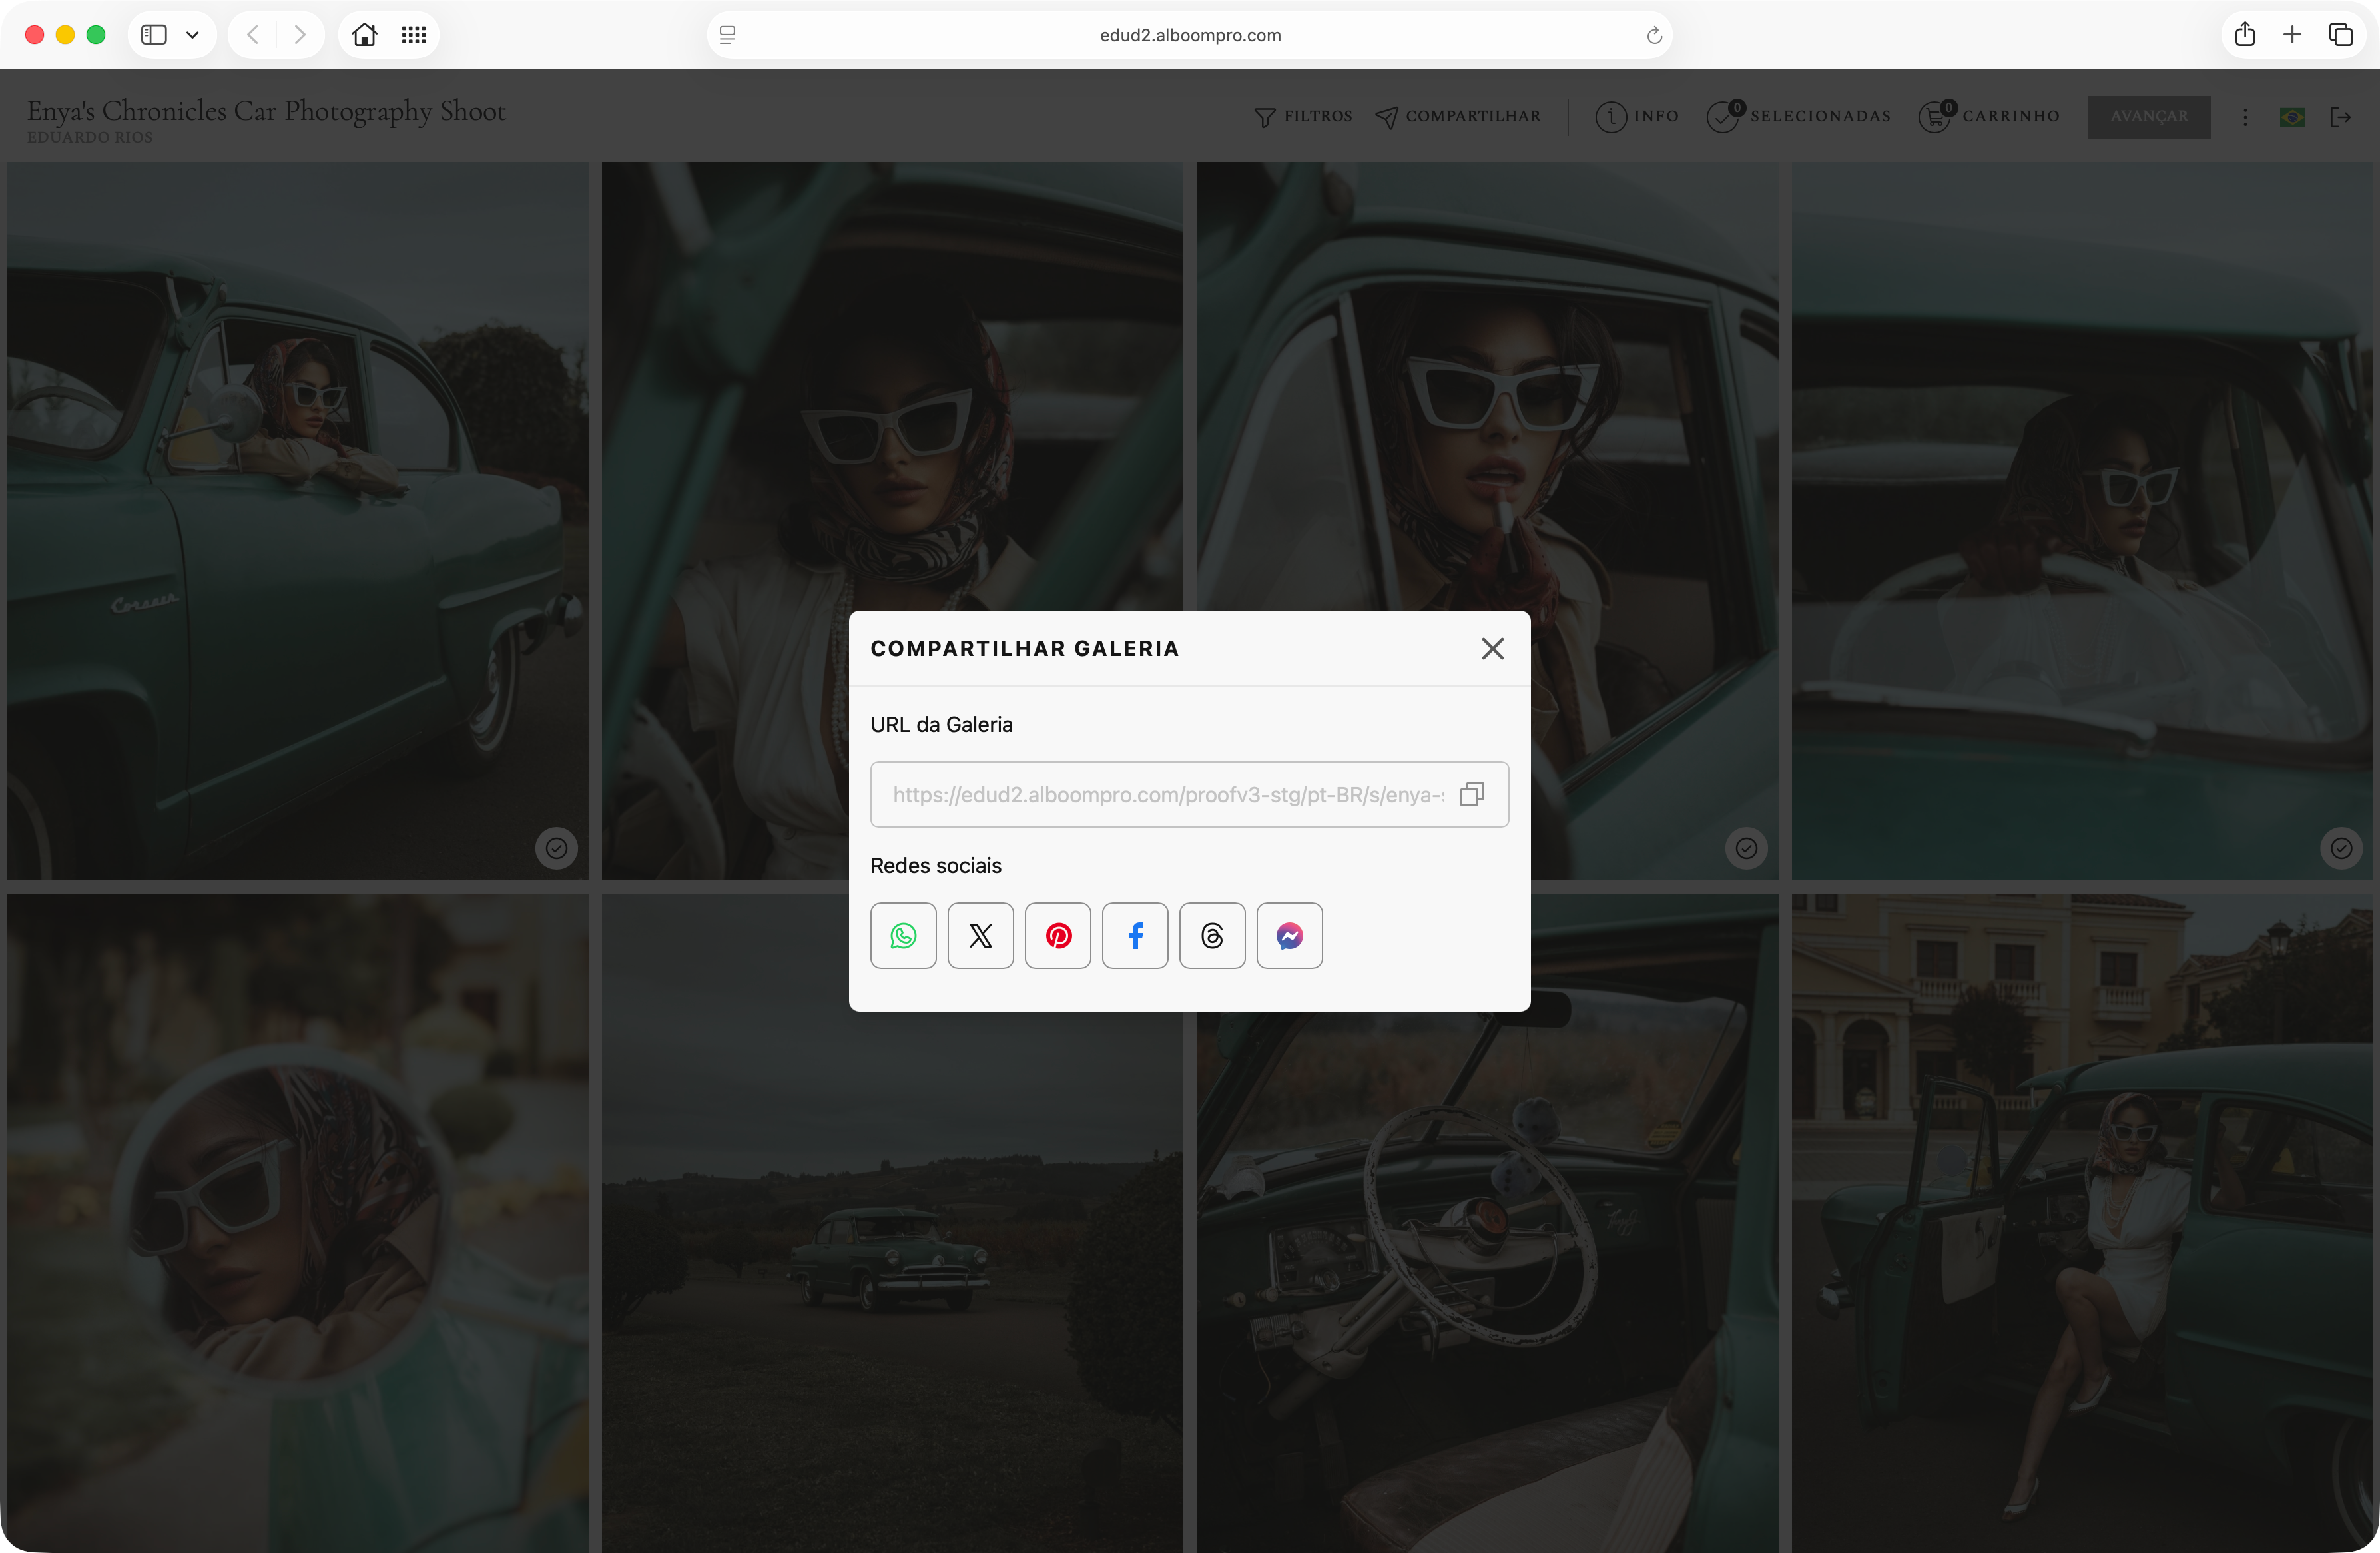Share gallery via WhatsApp
The image size is (2380, 1553).
coord(903,936)
